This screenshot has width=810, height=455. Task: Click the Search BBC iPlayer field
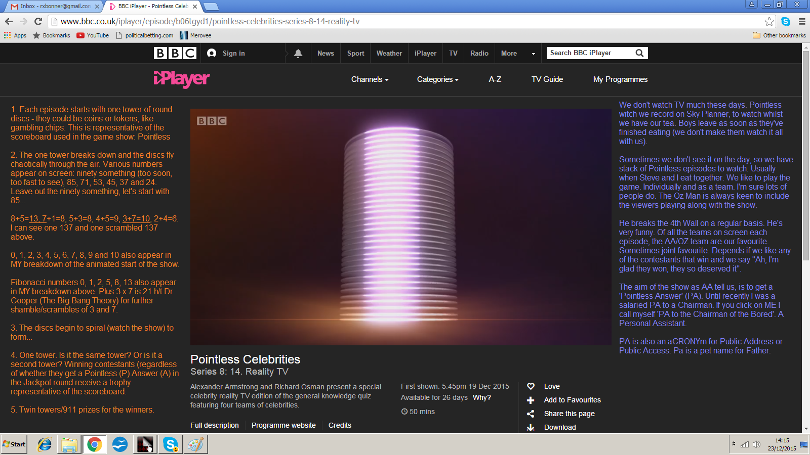pos(590,53)
